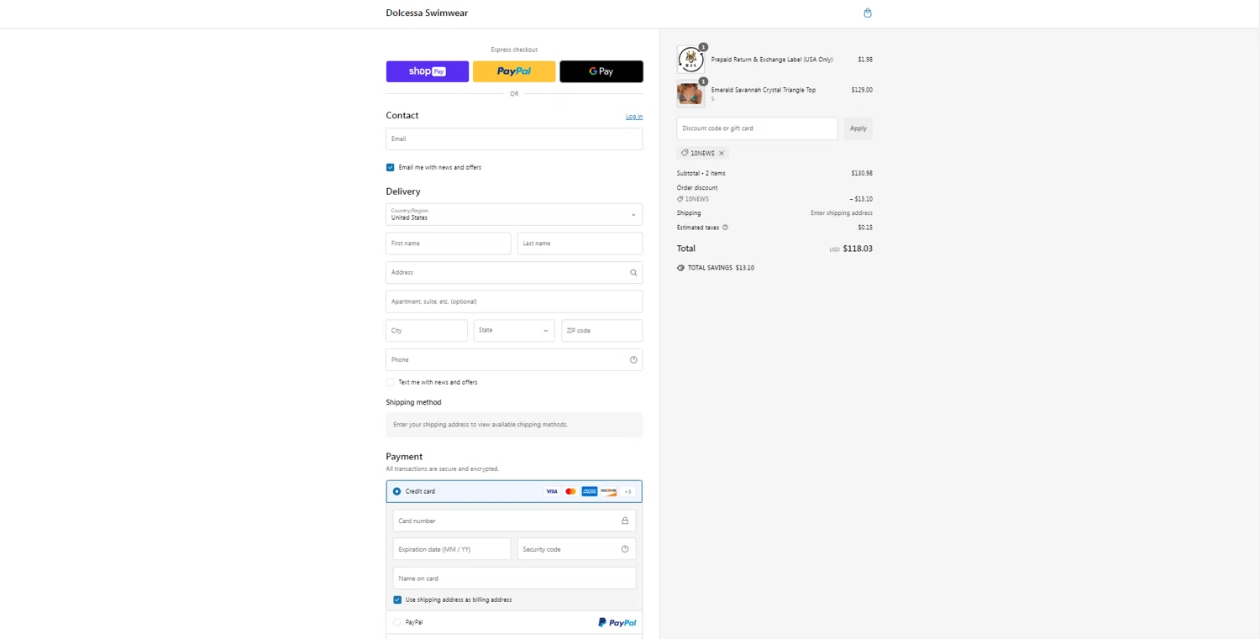Focus the First name field

449,244
